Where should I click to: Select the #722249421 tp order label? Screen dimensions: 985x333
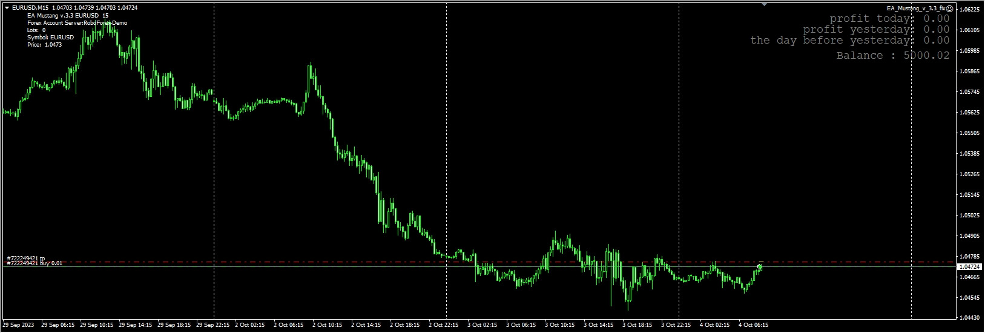coord(26,259)
